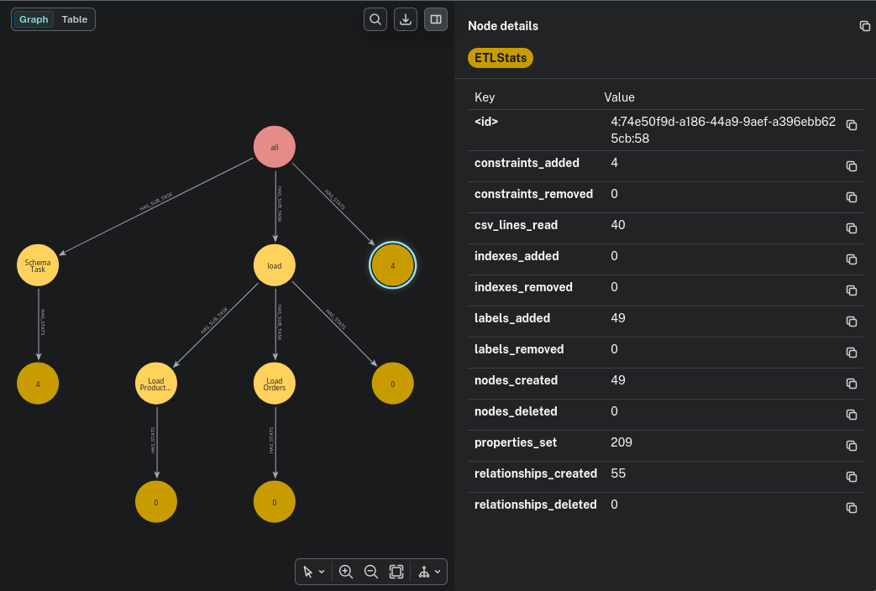876x591 pixels.
Task: Click the ETLStats label badge
Action: click(x=501, y=58)
